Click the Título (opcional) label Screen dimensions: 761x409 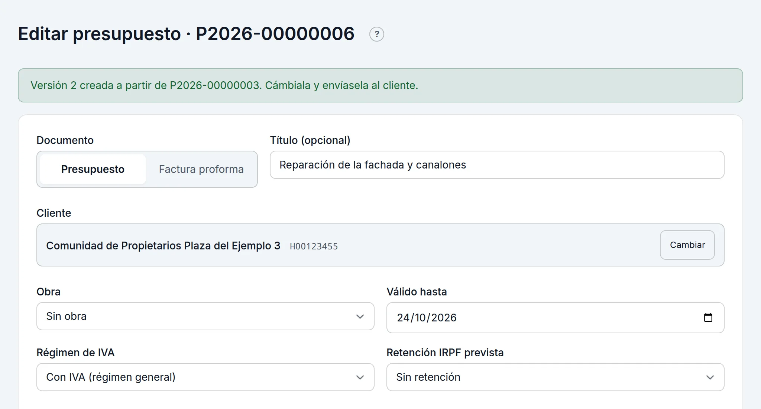pyautogui.click(x=310, y=140)
